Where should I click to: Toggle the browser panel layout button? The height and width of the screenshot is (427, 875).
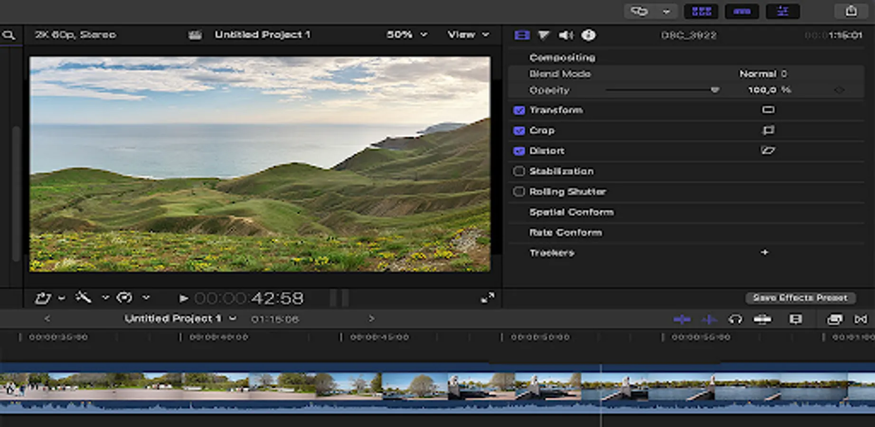(701, 11)
